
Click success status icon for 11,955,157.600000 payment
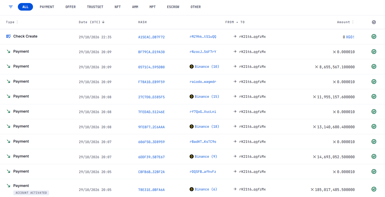pyautogui.click(x=374, y=96)
